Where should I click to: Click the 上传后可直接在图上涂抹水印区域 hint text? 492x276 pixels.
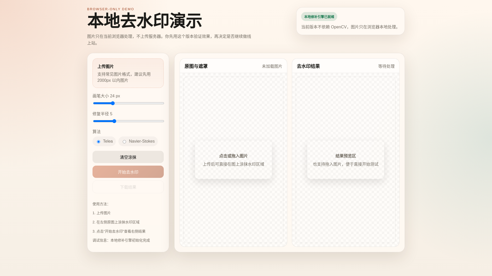233,164
